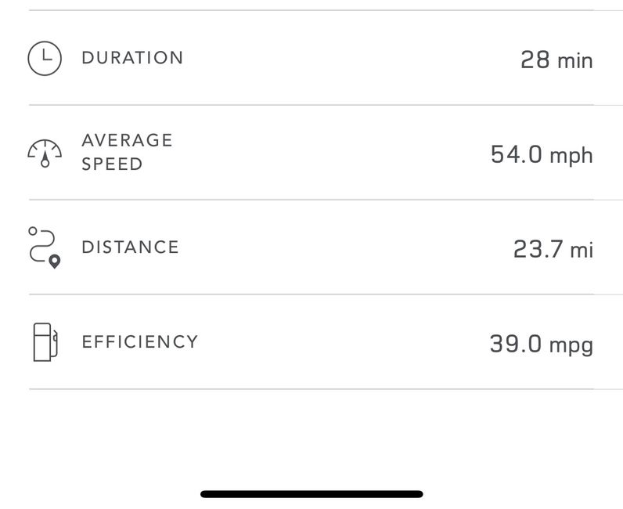Viewport: 623px width, 509px height.
Task: Tap the 23.7 distance number
Action: point(538,249)
